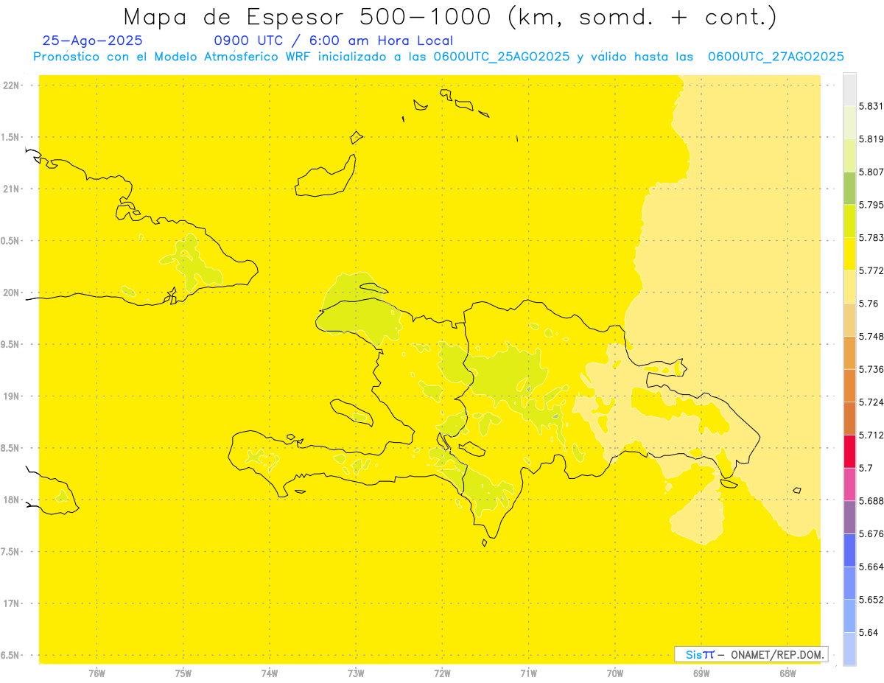Click the '70W' longitude axis label
This screenshot has height=683, width=884.
click(x=615, y=673)
